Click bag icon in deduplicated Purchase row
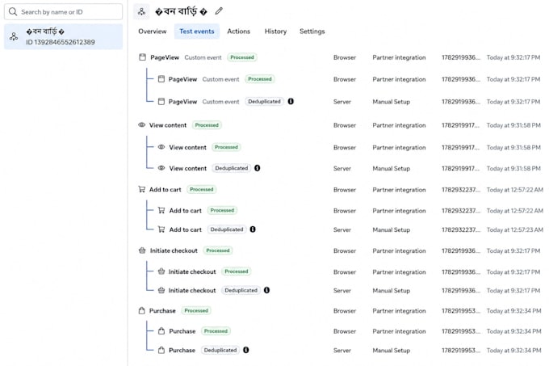The height and width of the screenshot is (366, 549). tap(161, 350)
